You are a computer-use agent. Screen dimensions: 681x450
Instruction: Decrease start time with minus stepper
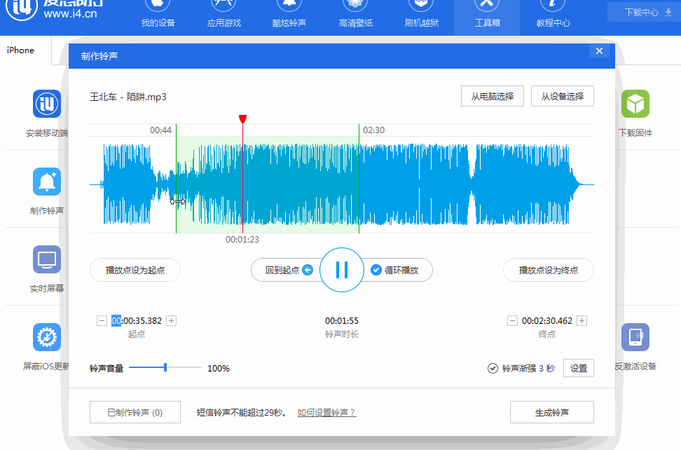coord(102,320)
